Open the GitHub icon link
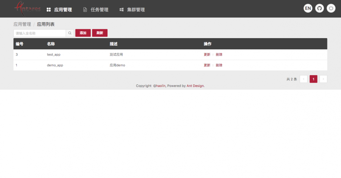 tap(319, 9)
